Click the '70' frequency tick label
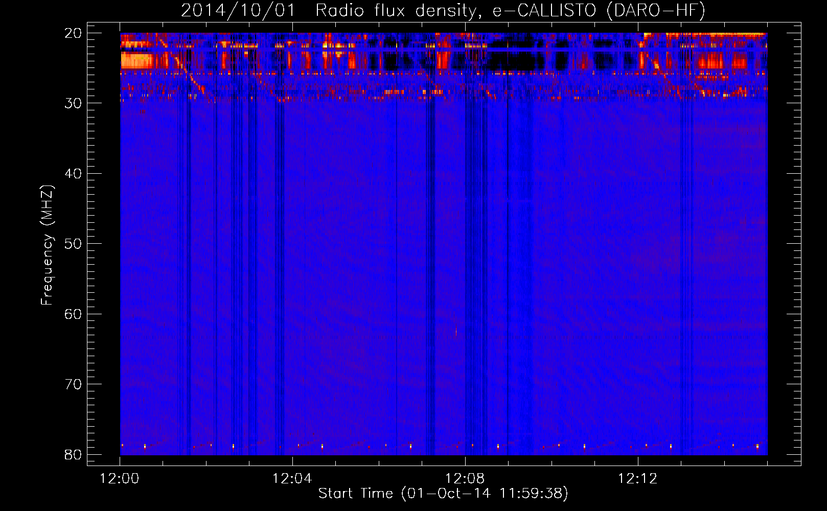The width and height of the screenshot is (827, 511). [x=73, y=384]
